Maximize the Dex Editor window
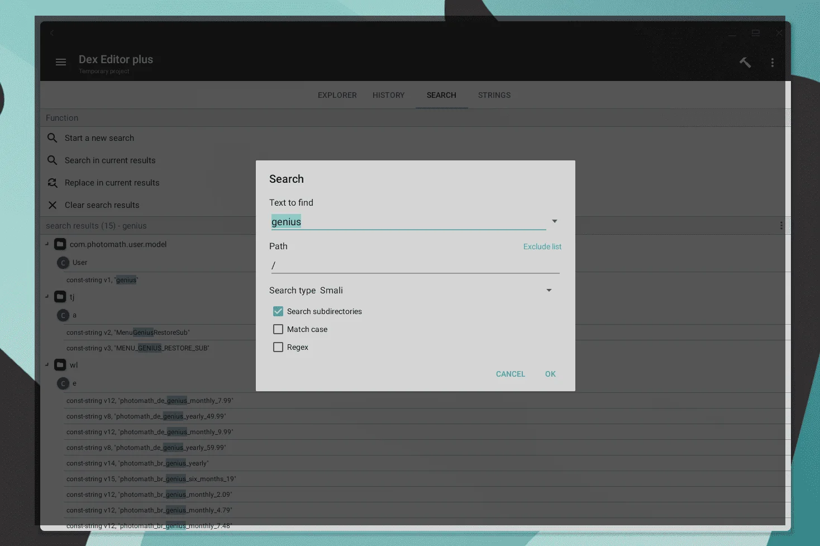Viewport: 820px width, 546px height. [x=756, y=33]
